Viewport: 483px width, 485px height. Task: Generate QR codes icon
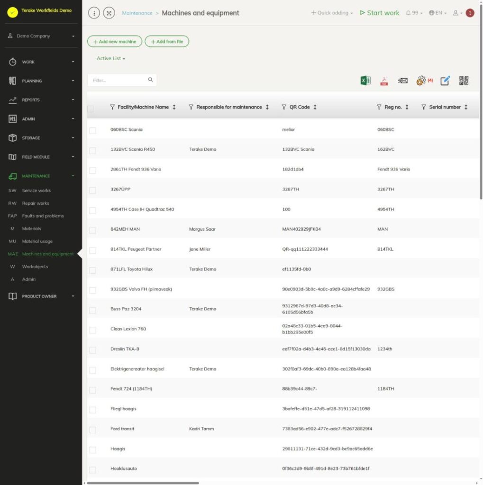pyautogui.click(x=464, y=81)
